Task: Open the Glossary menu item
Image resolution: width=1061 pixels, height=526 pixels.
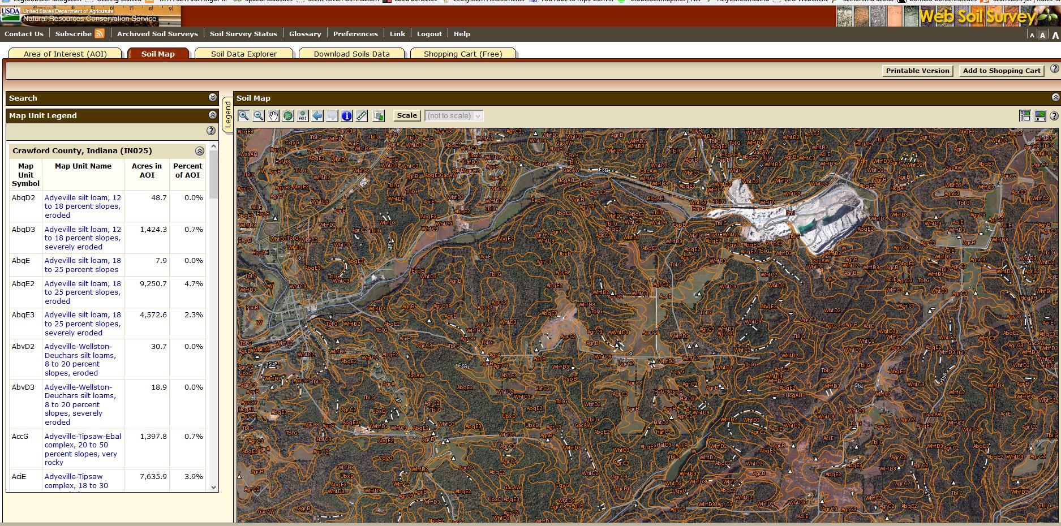Action: 305,34
